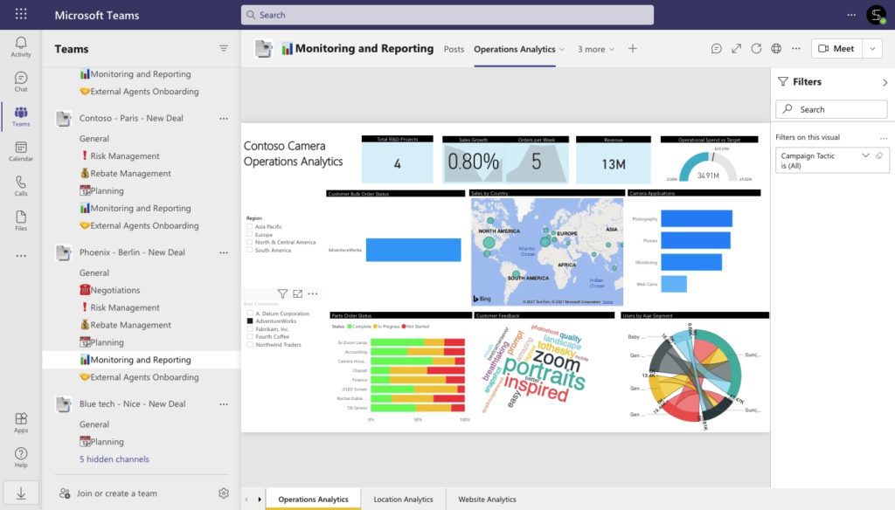Open the Calendar app
The height and width of the screenshot is (510, 895).
click(x=21, y=151)
